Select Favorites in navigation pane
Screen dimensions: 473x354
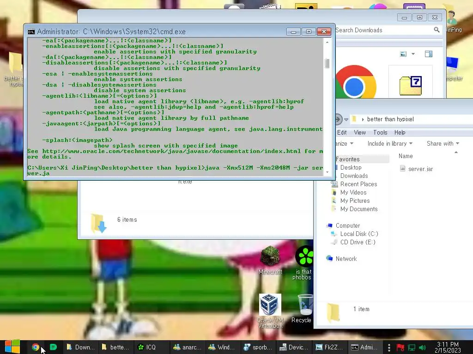tap(347, 159)
